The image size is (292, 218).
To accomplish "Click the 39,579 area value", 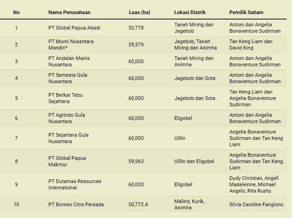I will 136,45.
